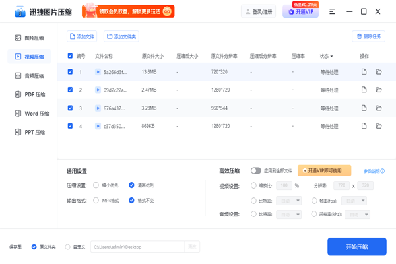Click the 开通VIP diamond button at top
This screenshot has width=396, height=264.
click(300, 12)
